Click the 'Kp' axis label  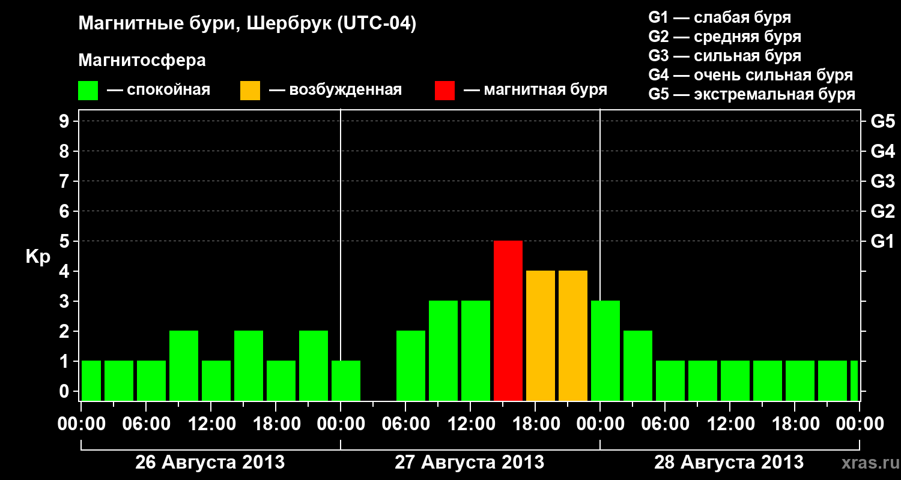tap(38, 256)
